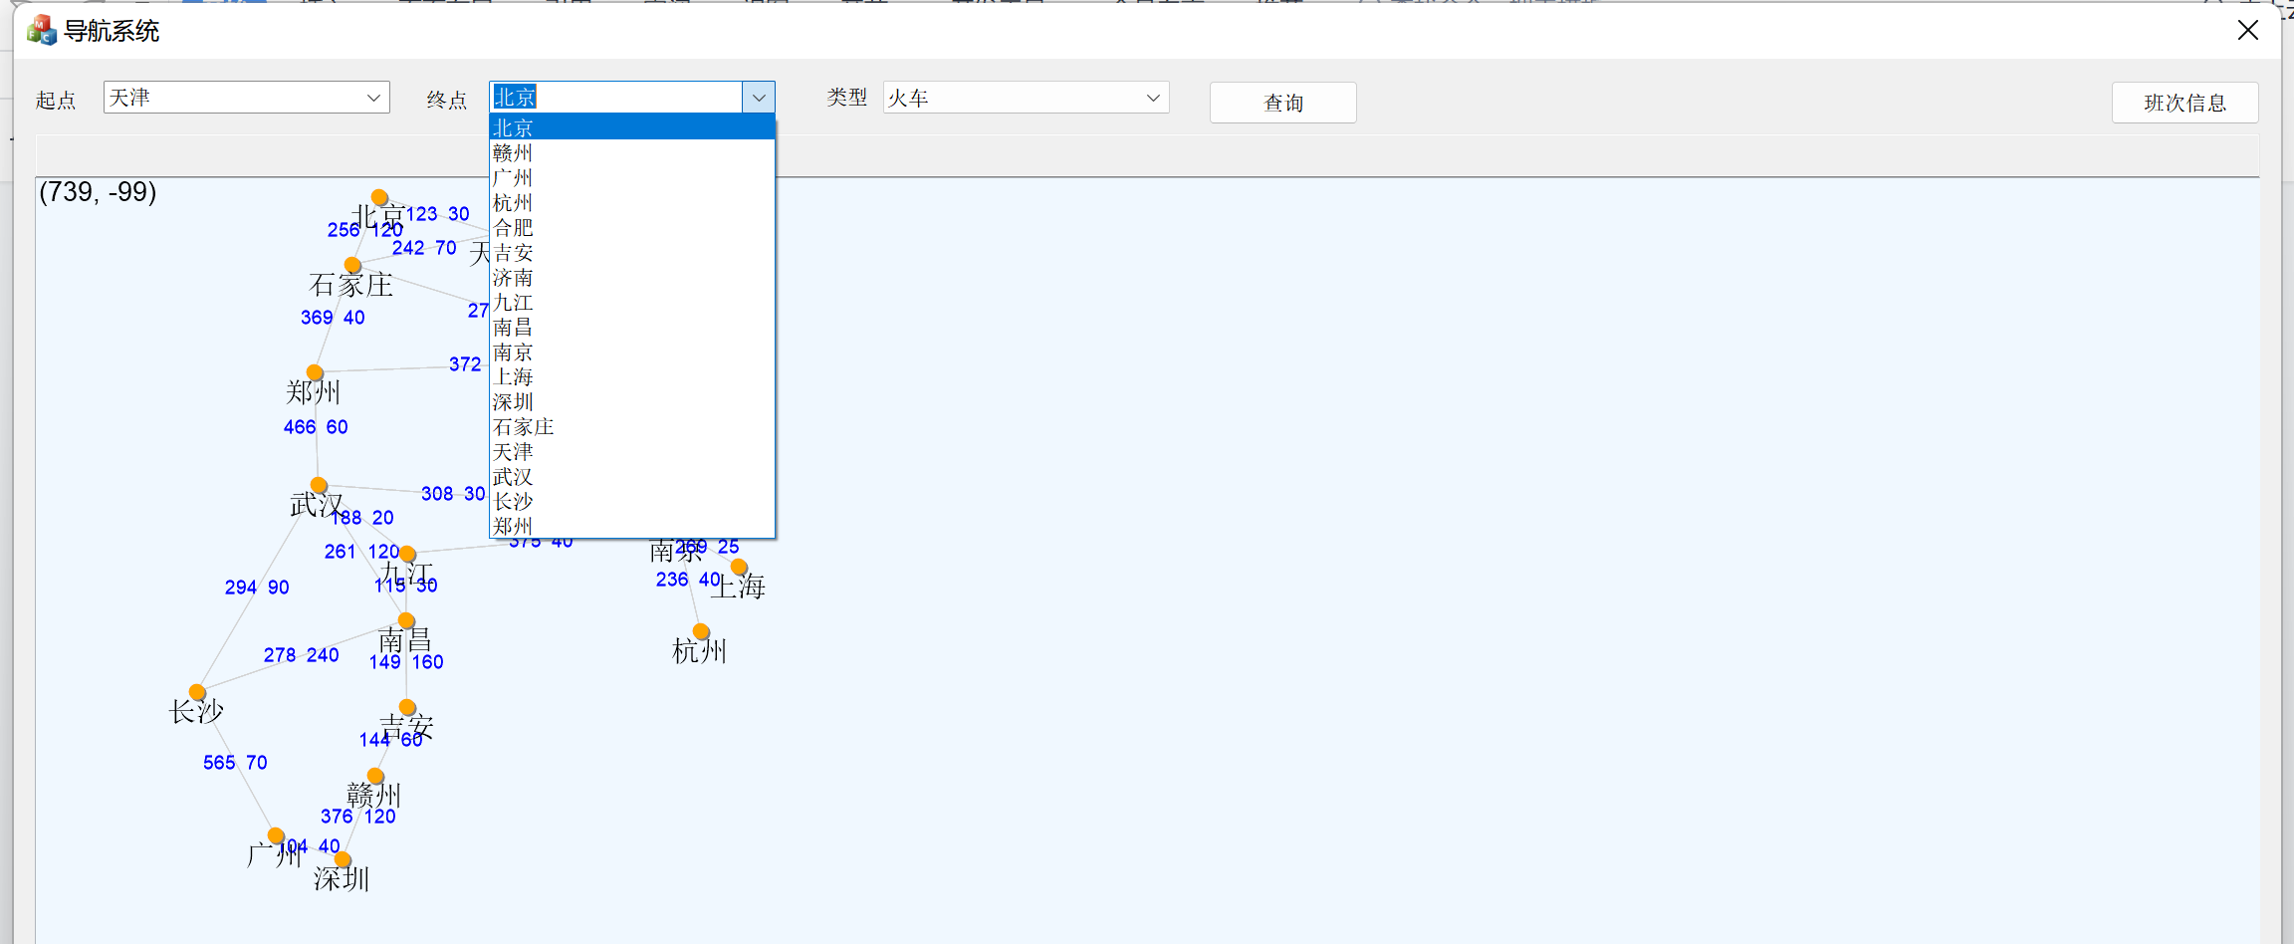Viewport: 2294px width, 944px height.
Task: Click the coordinate readout (739, -99)
Action: coord(98,192)
